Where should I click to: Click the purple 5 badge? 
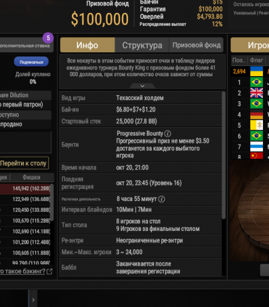click(48, 38)
